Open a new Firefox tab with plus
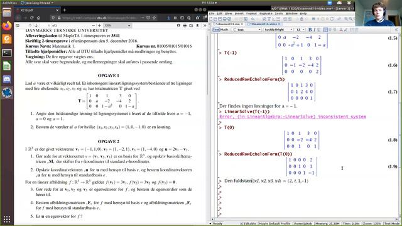The width and height of the screenshot is (402, 226). (65, 10)
